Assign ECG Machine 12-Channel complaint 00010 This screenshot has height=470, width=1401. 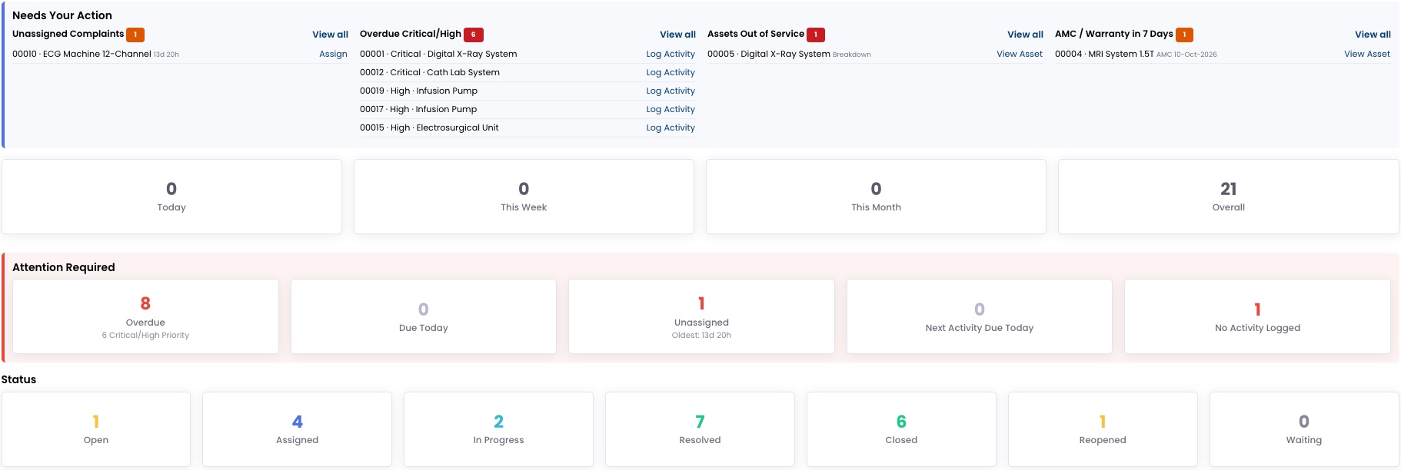click(x=333, y=54)
